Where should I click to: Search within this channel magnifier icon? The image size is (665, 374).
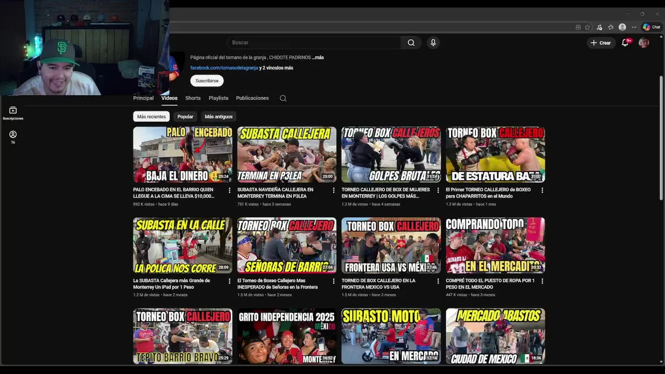pyautogui.click(x=283, y=98)
